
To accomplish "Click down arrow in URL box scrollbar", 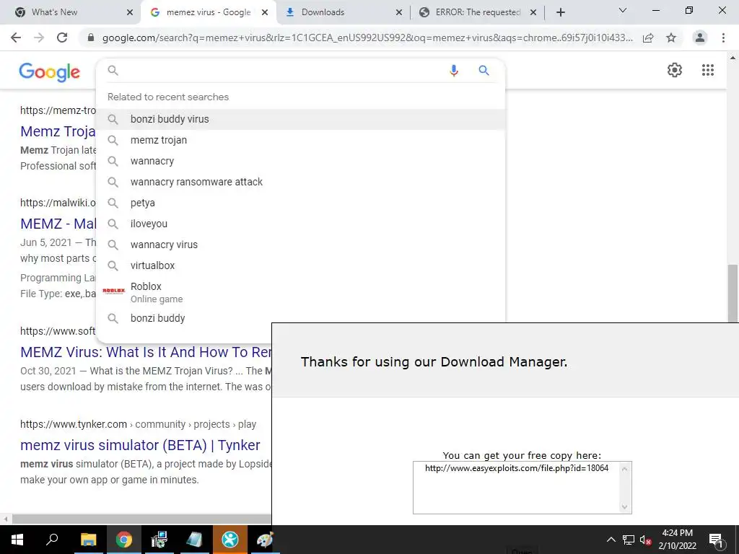I will (x=625, y=507).
